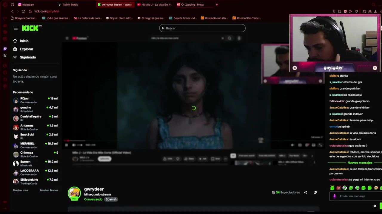The width and height of the screenshot is (382, 214).
Task: Open recommended channel MERNUEL
Action: pos(36,145)
